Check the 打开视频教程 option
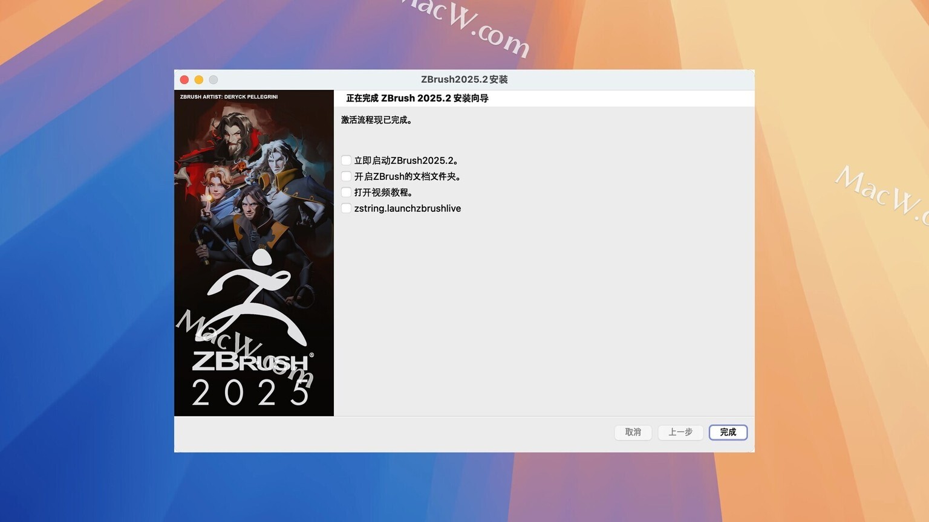 click(x=346, y=192)
